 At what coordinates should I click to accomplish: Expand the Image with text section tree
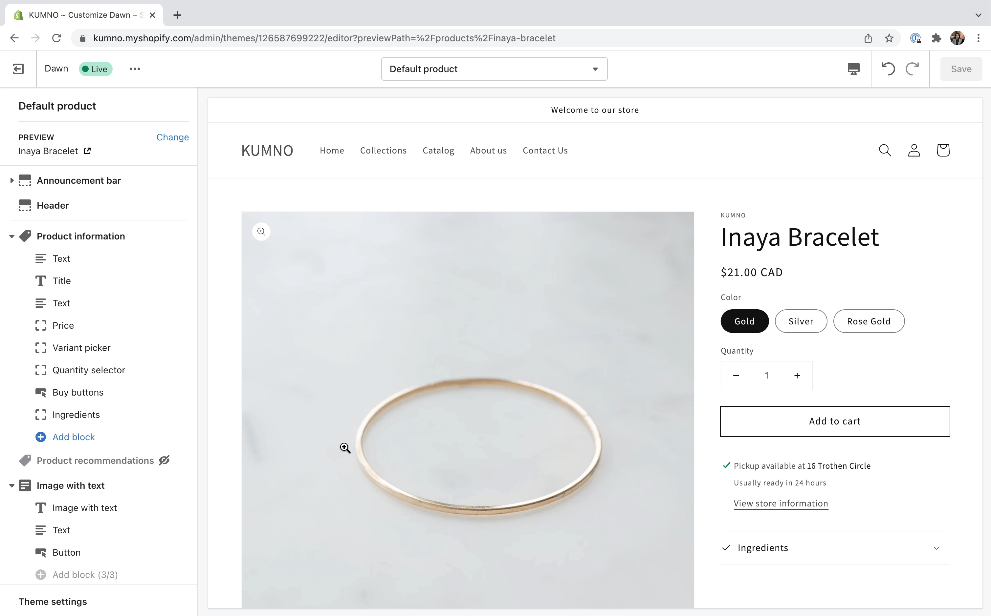(11, 485)
